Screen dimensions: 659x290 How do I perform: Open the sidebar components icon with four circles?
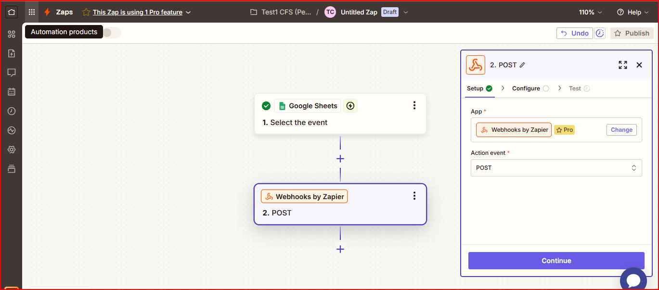click(x=12, y=34)
